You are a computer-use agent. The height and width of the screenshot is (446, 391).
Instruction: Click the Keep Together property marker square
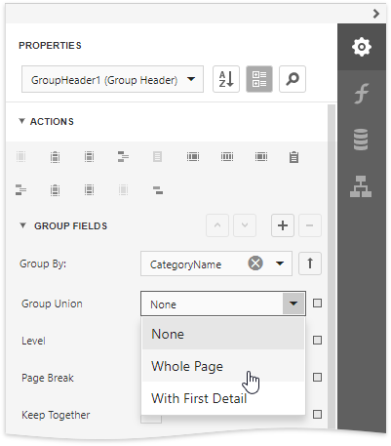(x=317, y=415)
